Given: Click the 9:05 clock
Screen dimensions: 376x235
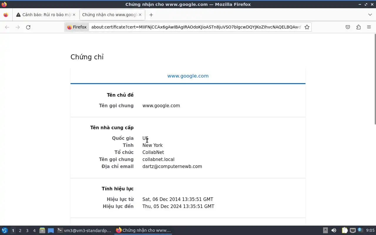Looking at the screenshot, I should (370, 230).
